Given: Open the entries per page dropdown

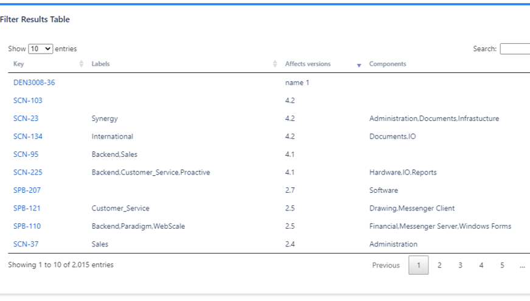Looking at the screenshot, I should 41,49.
